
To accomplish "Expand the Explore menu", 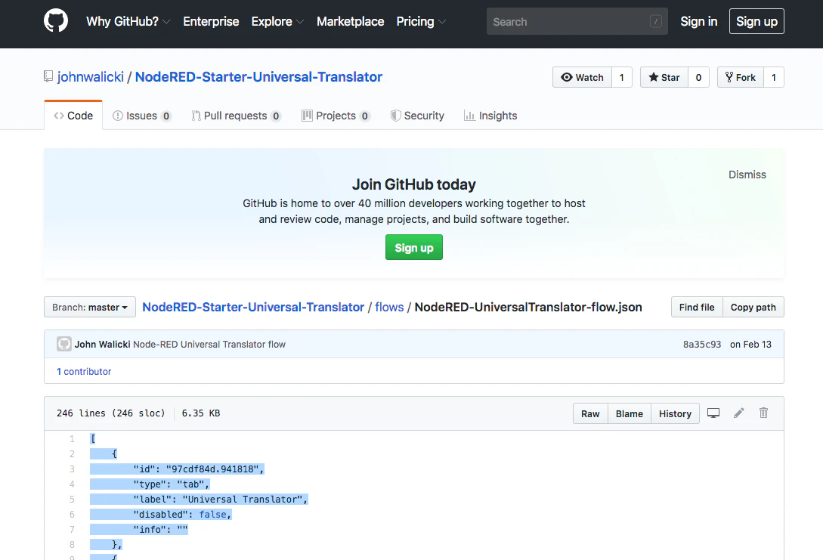I will coord(277,21).
